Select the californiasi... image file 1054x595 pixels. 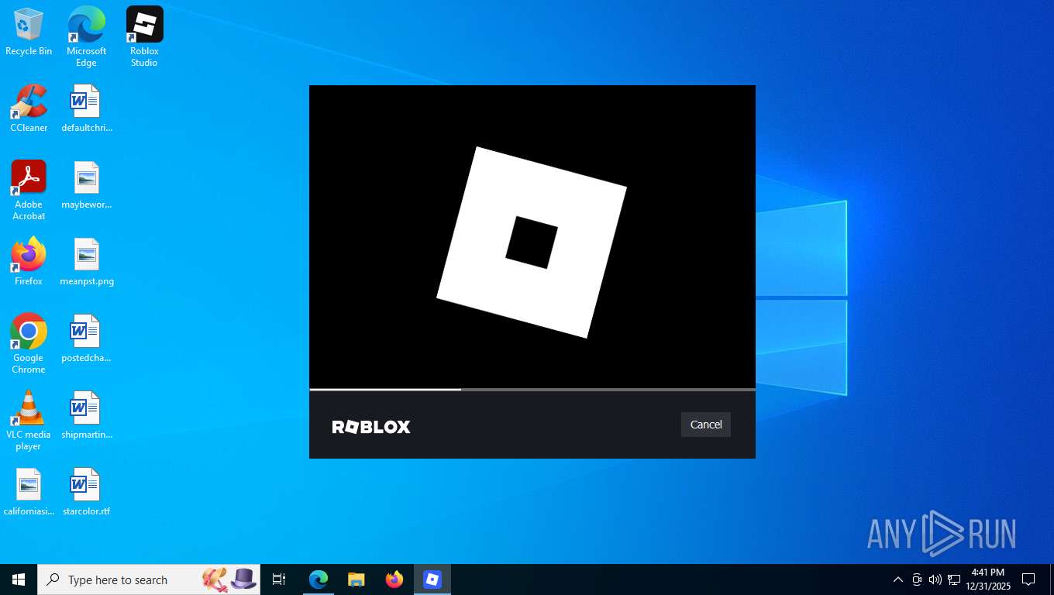[x=29, y=492]
